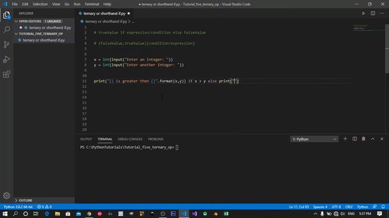Screen dimensions: 389x218
Task: Open the clock showing 5:37 PM
Action: (365, 214)
